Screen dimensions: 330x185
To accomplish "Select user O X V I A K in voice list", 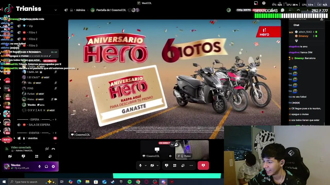I will click(38, 110).
